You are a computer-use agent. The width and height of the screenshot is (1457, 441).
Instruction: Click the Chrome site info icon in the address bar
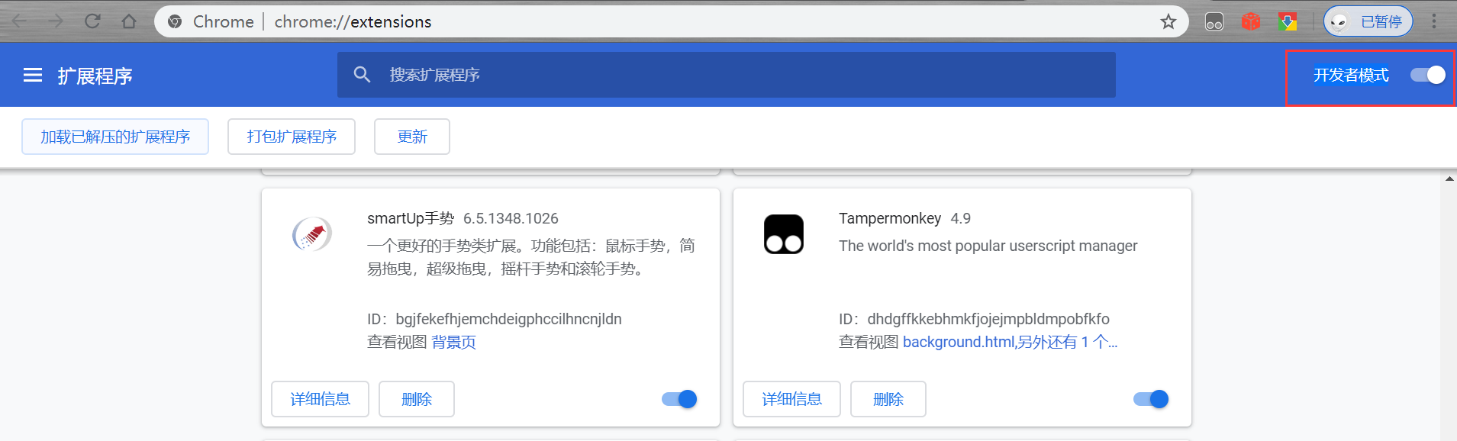coord(175,21)
